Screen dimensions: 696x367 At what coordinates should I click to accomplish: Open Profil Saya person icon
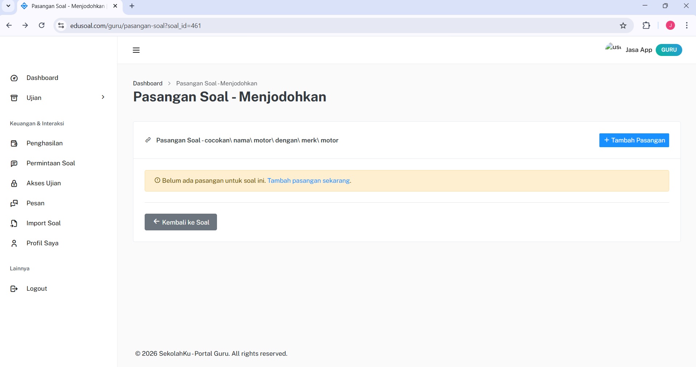click(x=14, y=243)
